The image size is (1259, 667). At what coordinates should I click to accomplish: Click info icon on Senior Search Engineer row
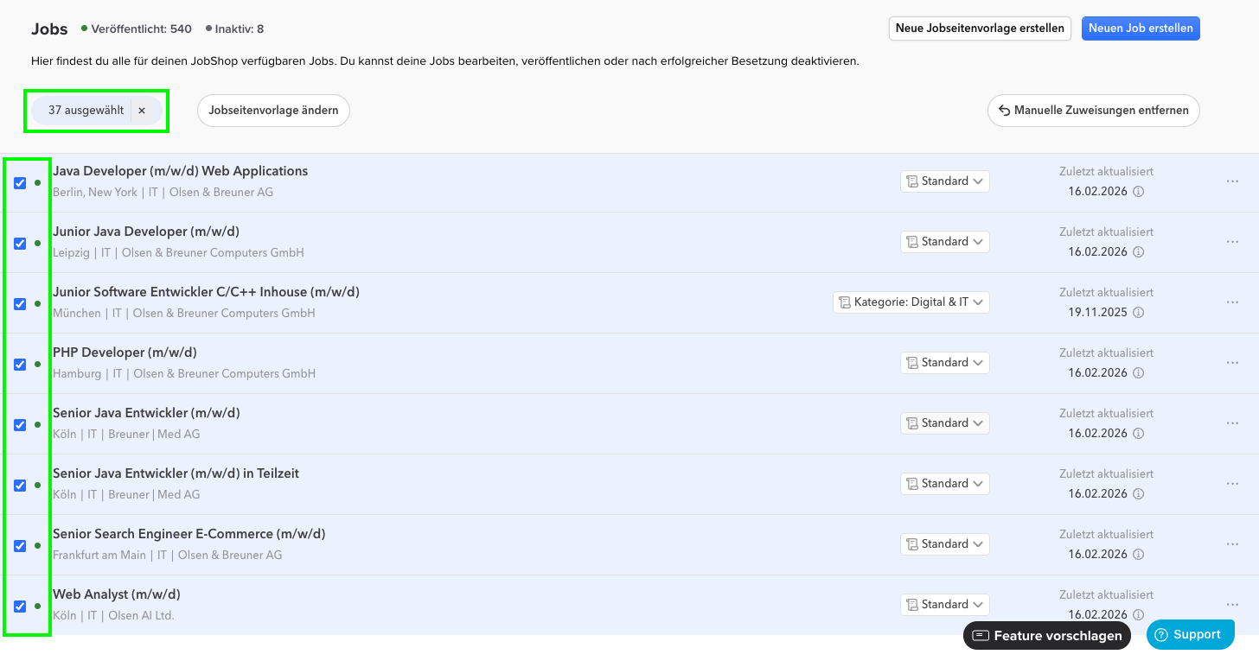[1138, 555]
